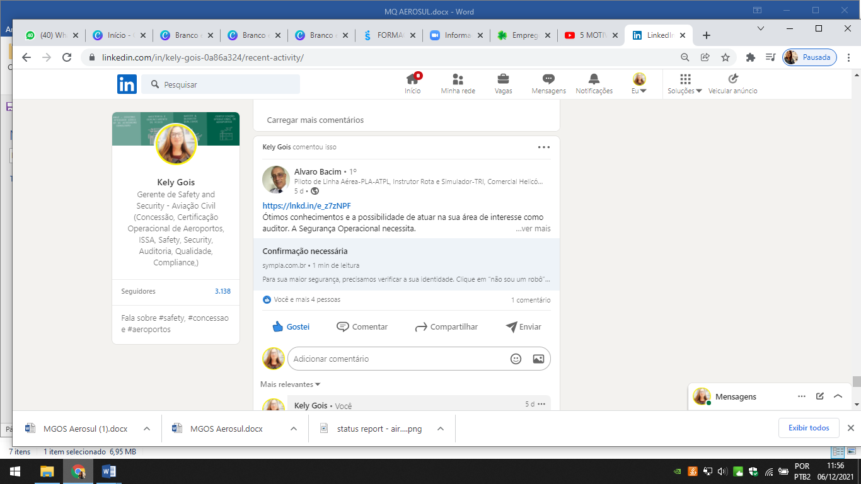The image size is (861, 484).
Task: Expand status report png download options
Action: point(441,429)
